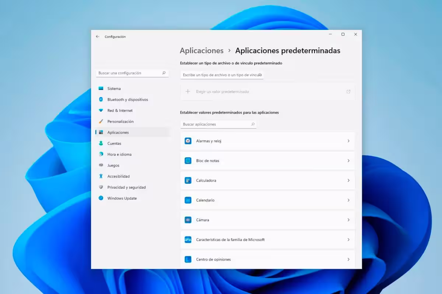Expand the Bloc de notas chevron
Screen dimensions: 442x294
(348, 161)
